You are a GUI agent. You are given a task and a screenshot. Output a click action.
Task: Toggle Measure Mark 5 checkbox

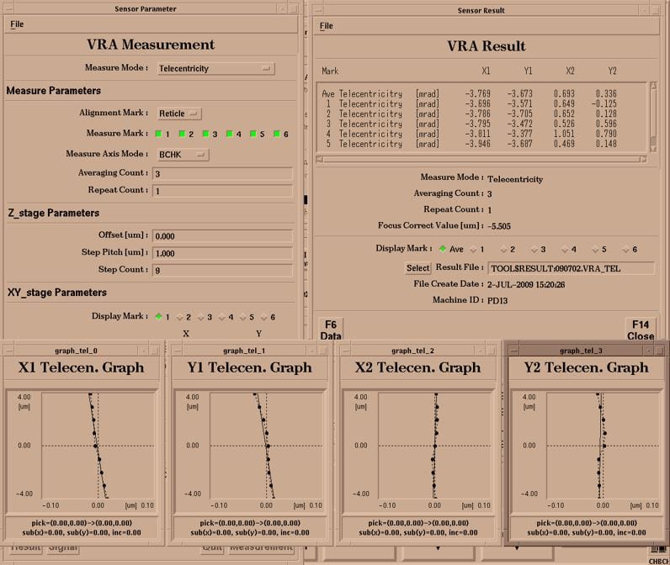[253, 134]
